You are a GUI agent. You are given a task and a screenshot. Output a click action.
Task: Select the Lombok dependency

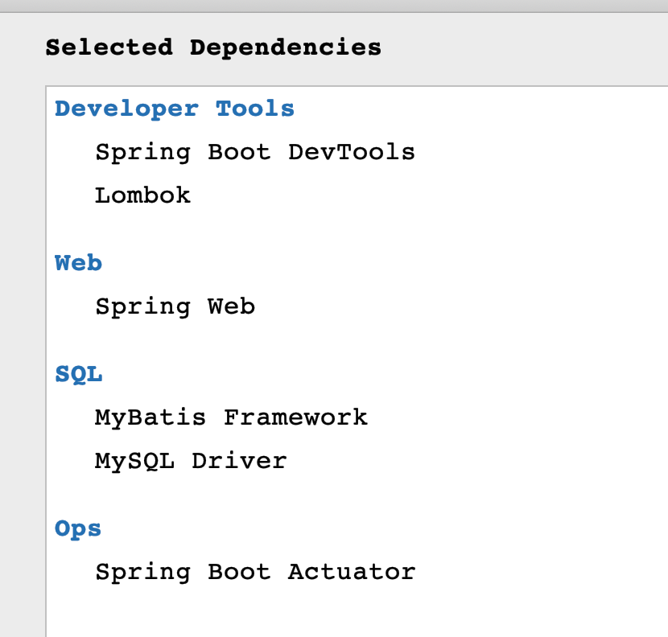pyautogui.click(x=142, y=195)
